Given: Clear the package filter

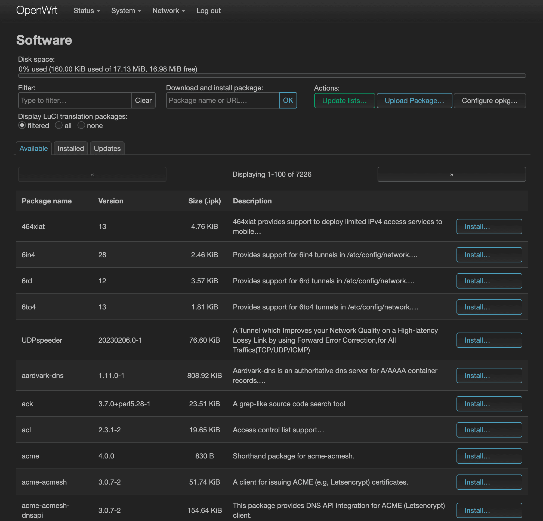Looking at the screenshot, I should [143, 100].
